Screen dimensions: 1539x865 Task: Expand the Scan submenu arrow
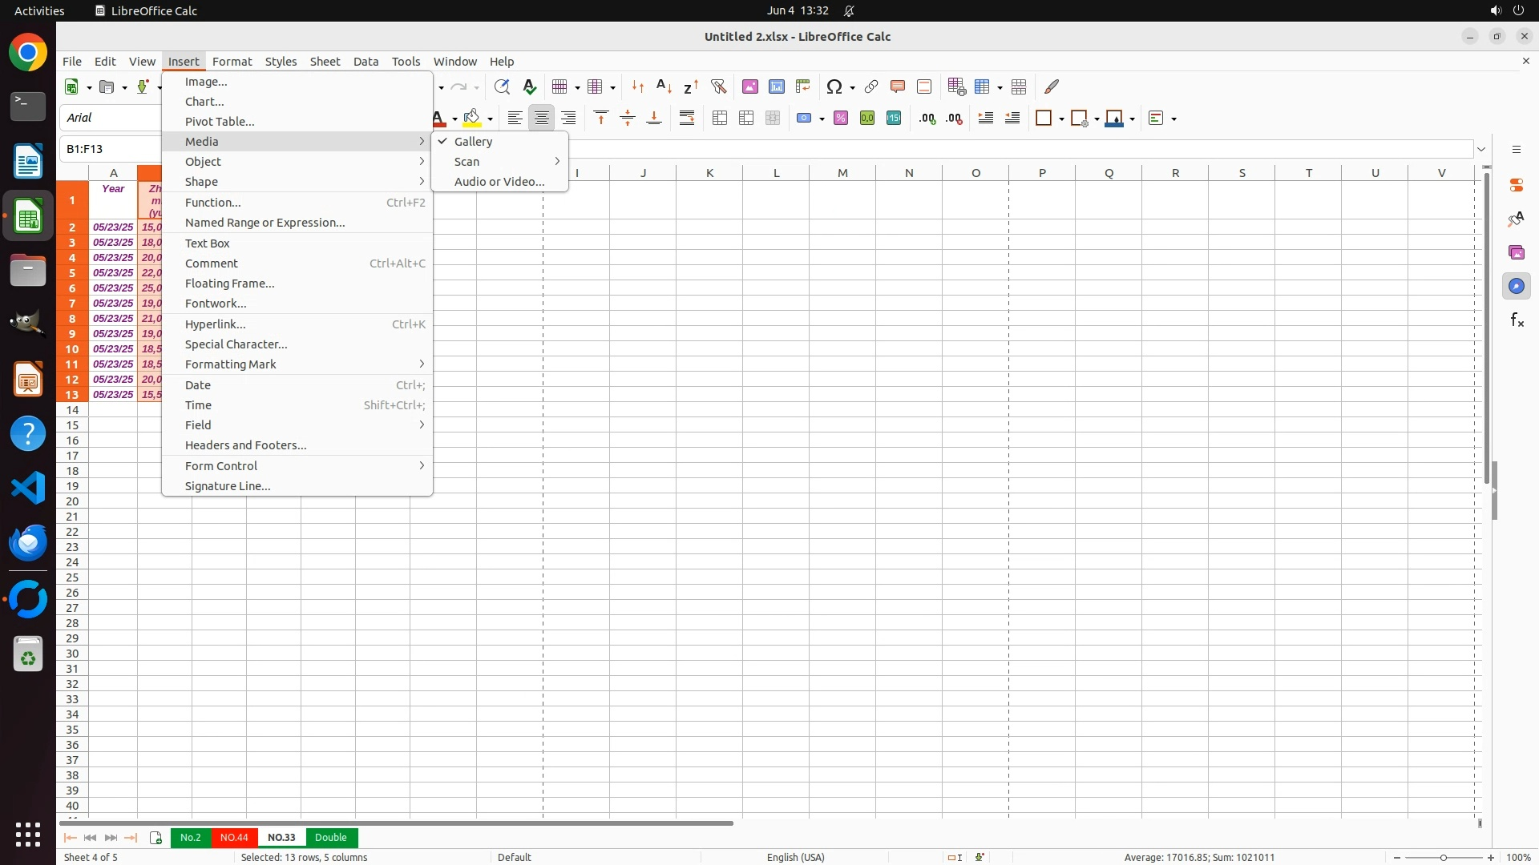(557, 162)
